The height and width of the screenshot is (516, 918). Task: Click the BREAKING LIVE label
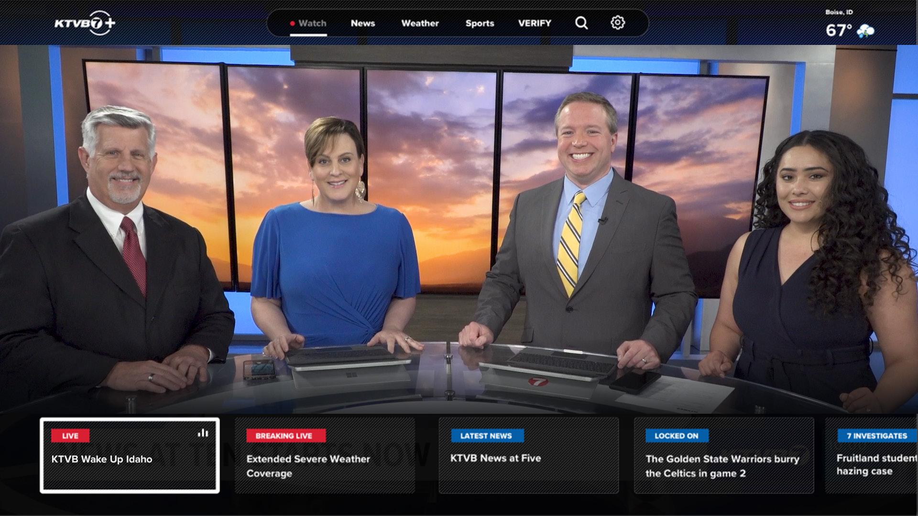285,436
